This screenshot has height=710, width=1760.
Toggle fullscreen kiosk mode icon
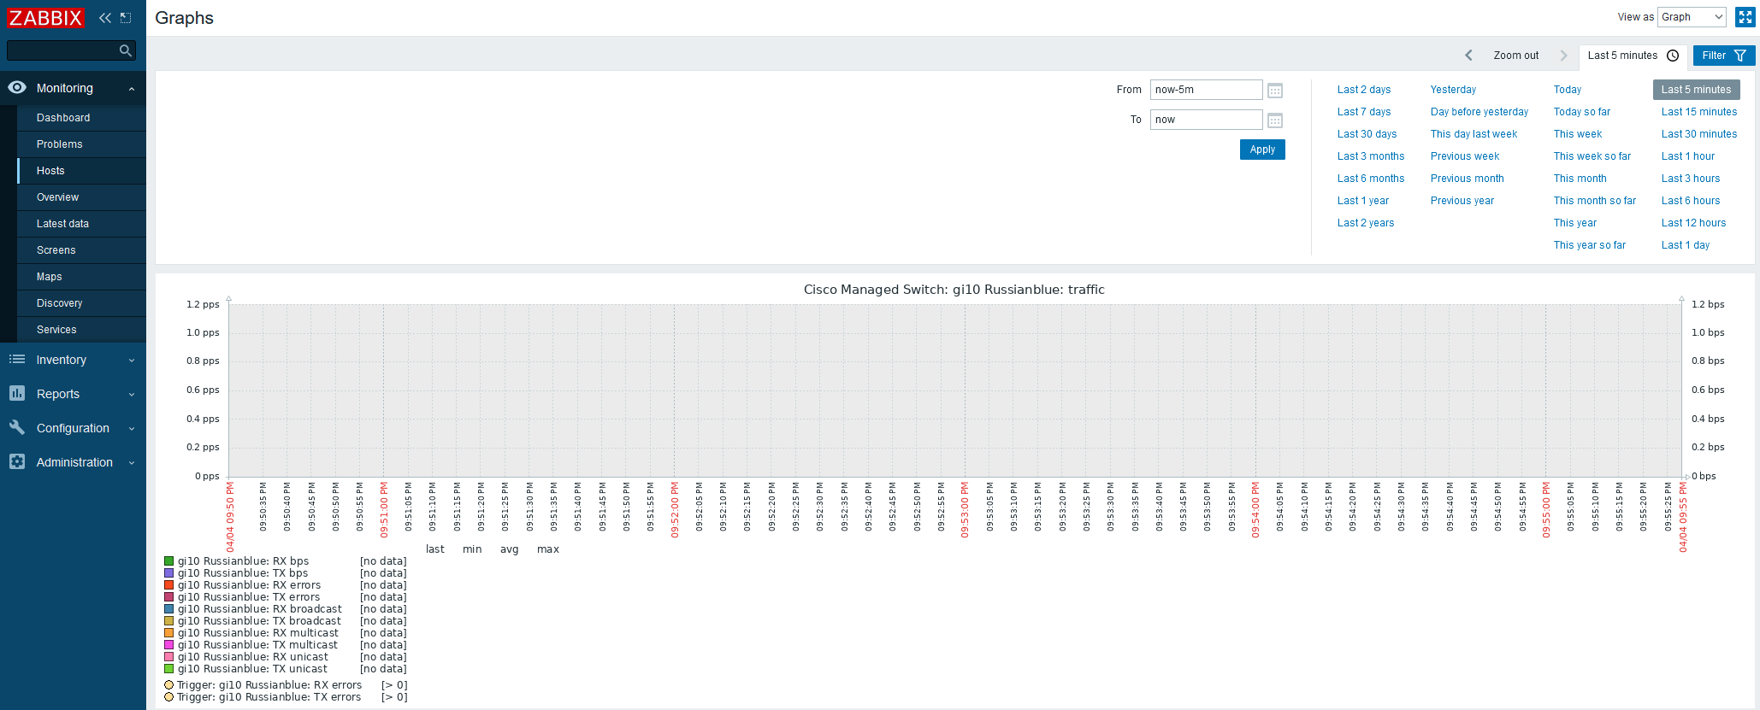click(1745, 17)
